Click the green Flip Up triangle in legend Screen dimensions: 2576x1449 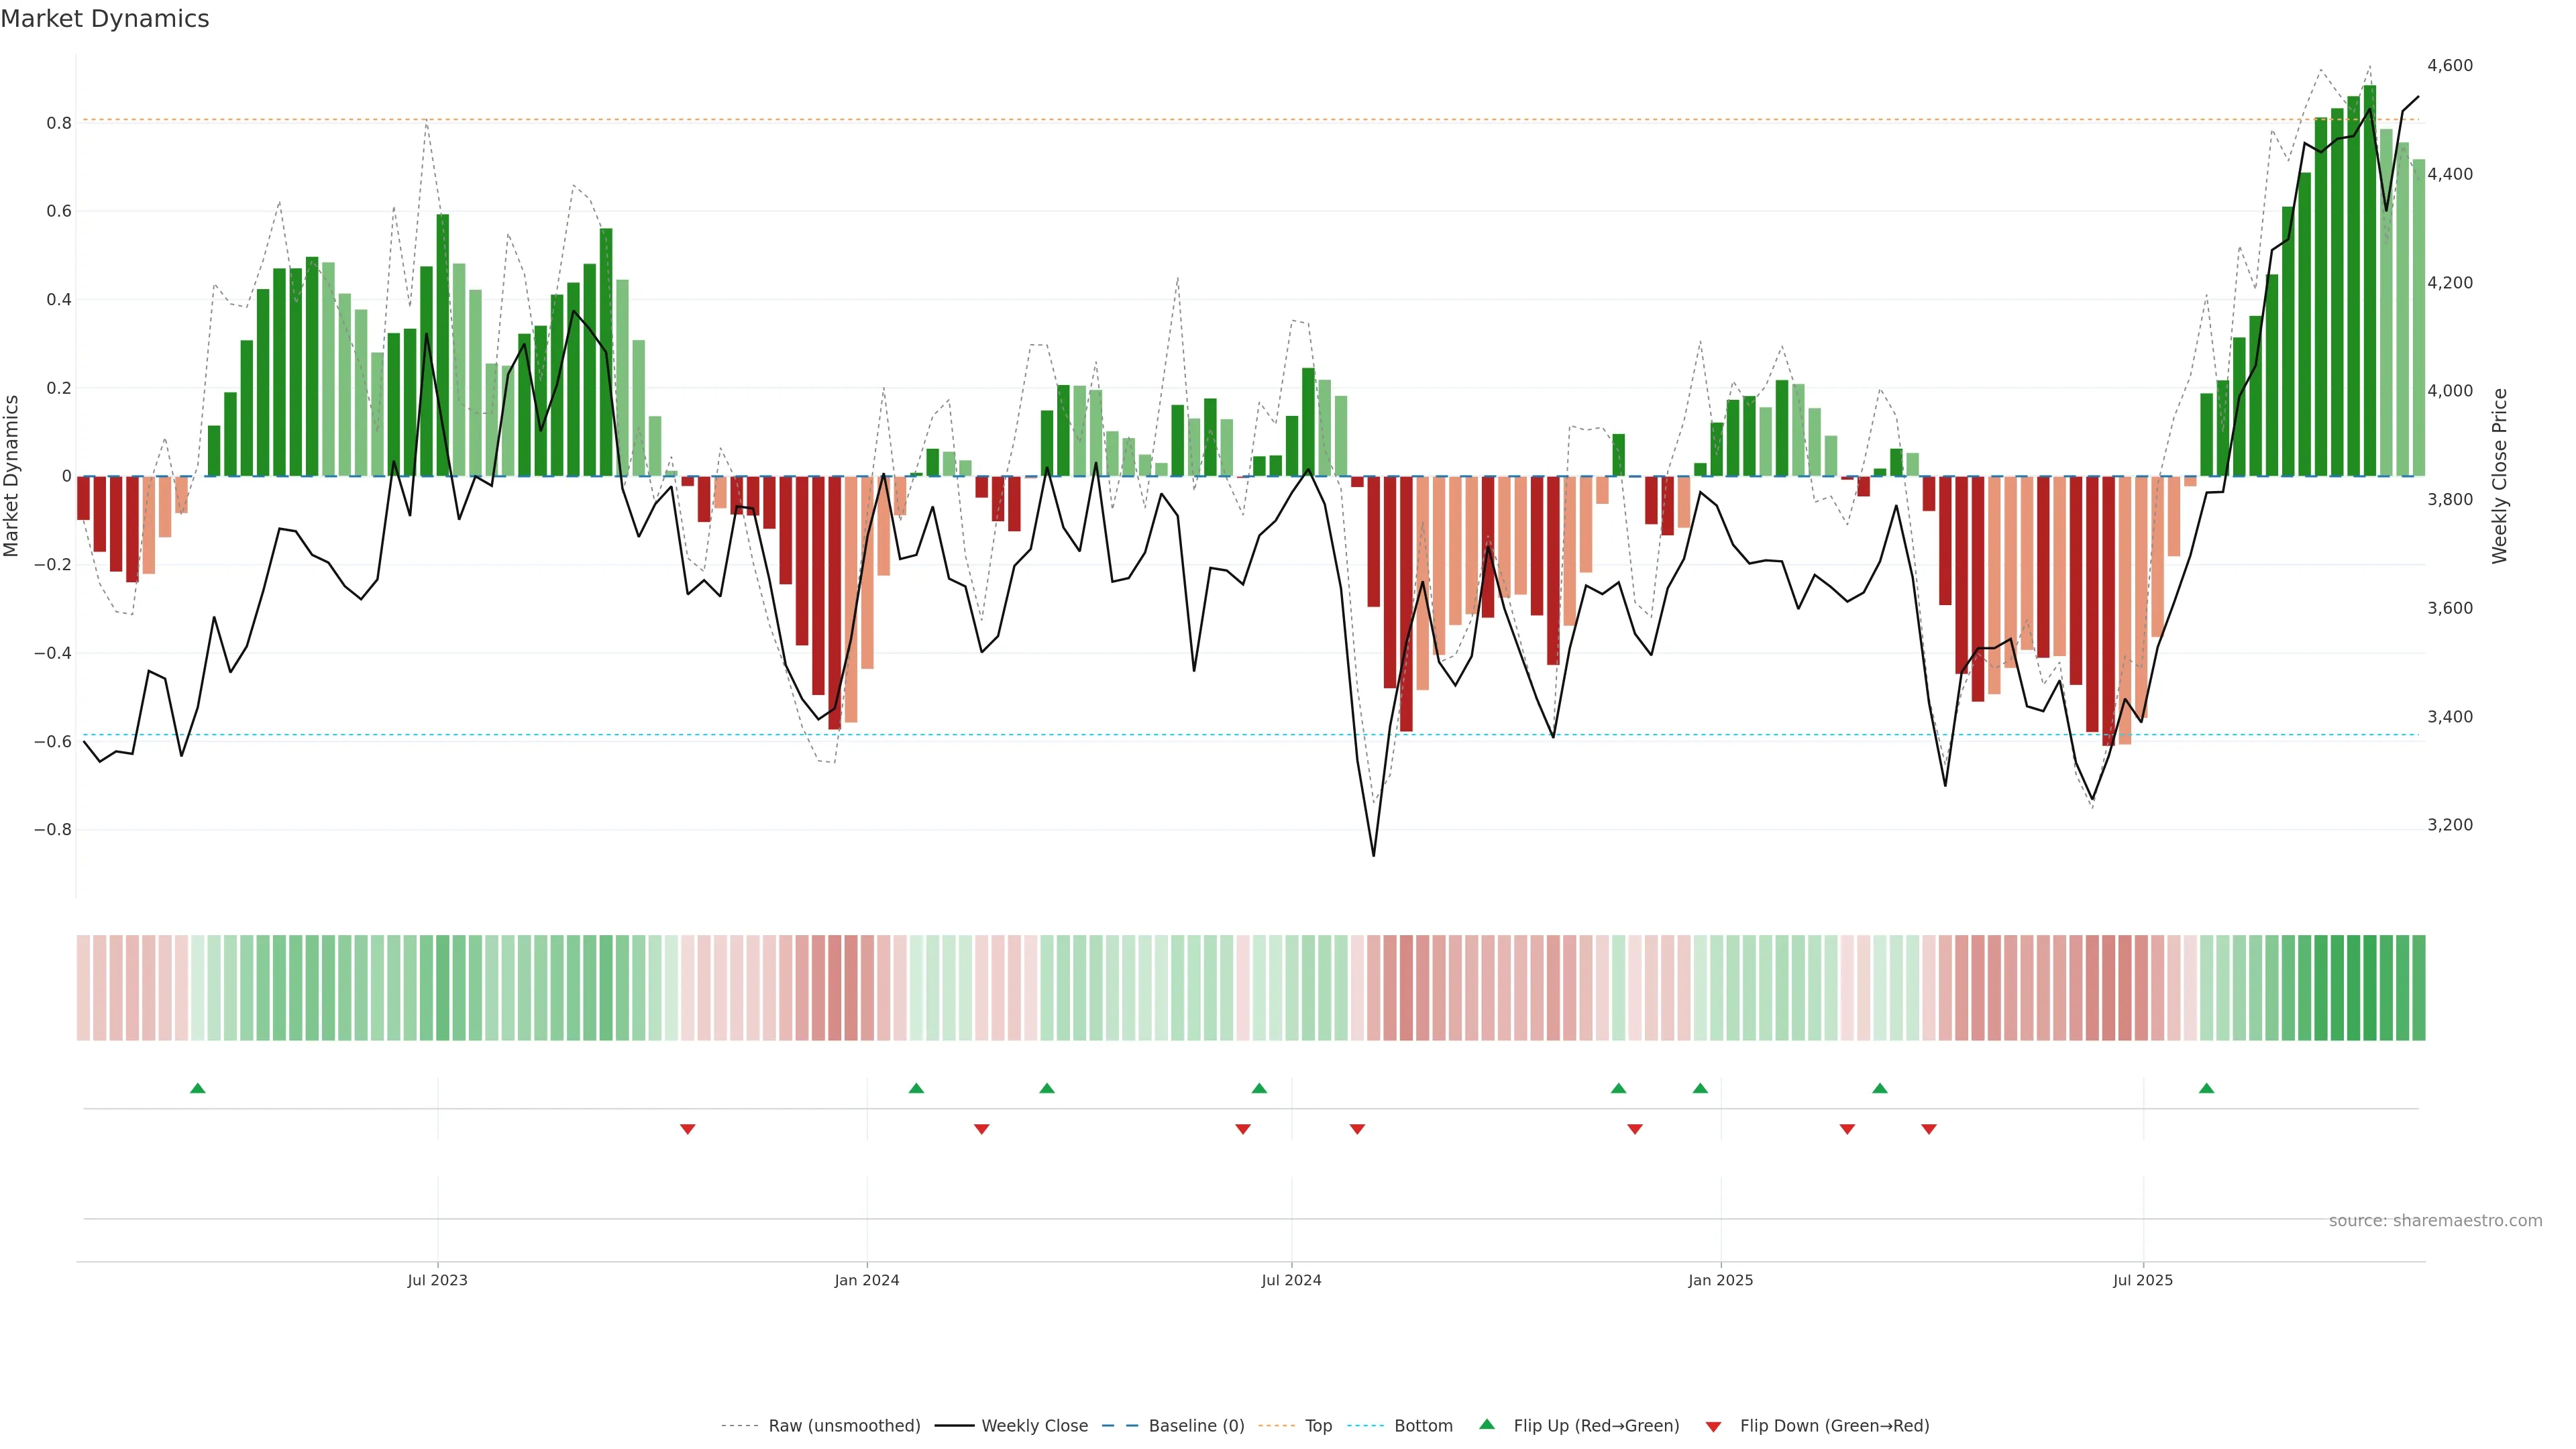[1487, 1424]
